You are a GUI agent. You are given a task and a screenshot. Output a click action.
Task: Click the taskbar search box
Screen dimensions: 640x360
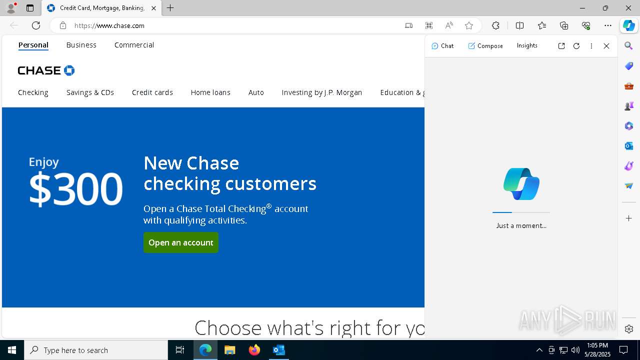96,350
